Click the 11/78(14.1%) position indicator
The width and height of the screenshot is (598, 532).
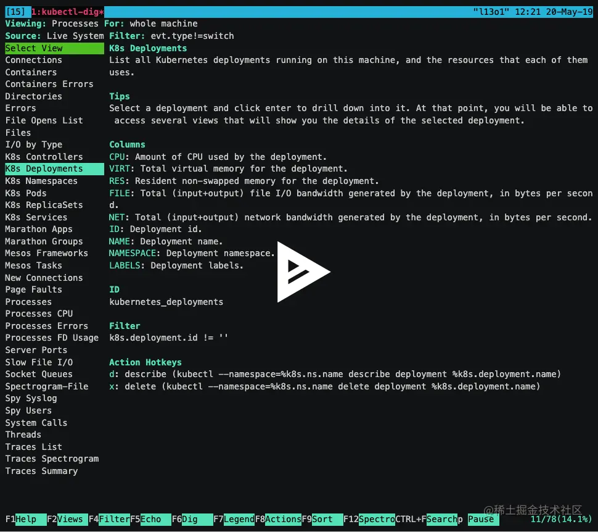pyautogui.click(x=562, y=520)
